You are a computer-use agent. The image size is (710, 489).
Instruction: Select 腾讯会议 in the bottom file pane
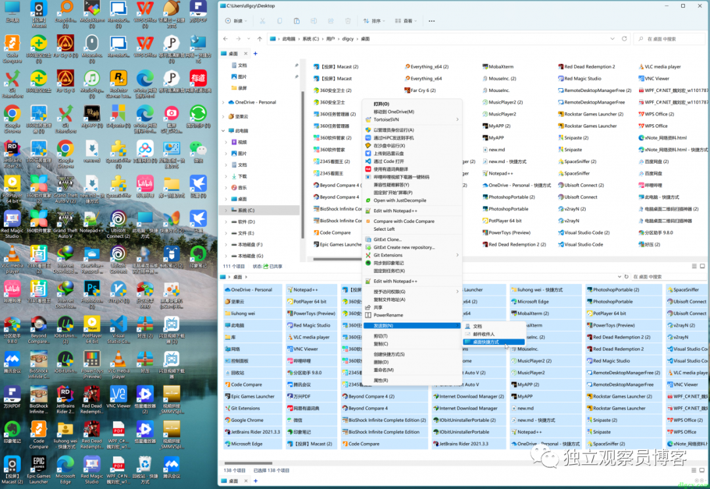coord(299,385)
